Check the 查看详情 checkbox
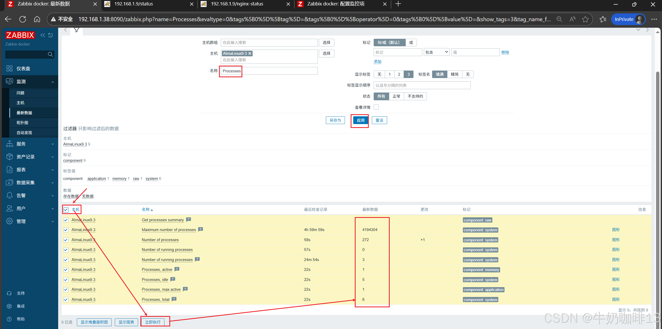The height and width of the screenshot is (329, 662). (376, 107)
